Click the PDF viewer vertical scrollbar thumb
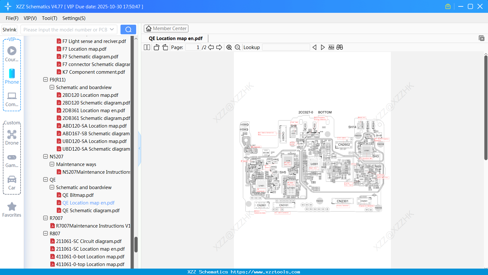The height and width of the screenshot is (275, 488). point(486,107)
